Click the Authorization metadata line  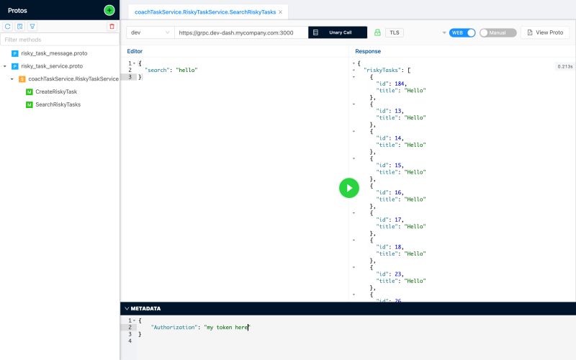click(x=201, y=328)
